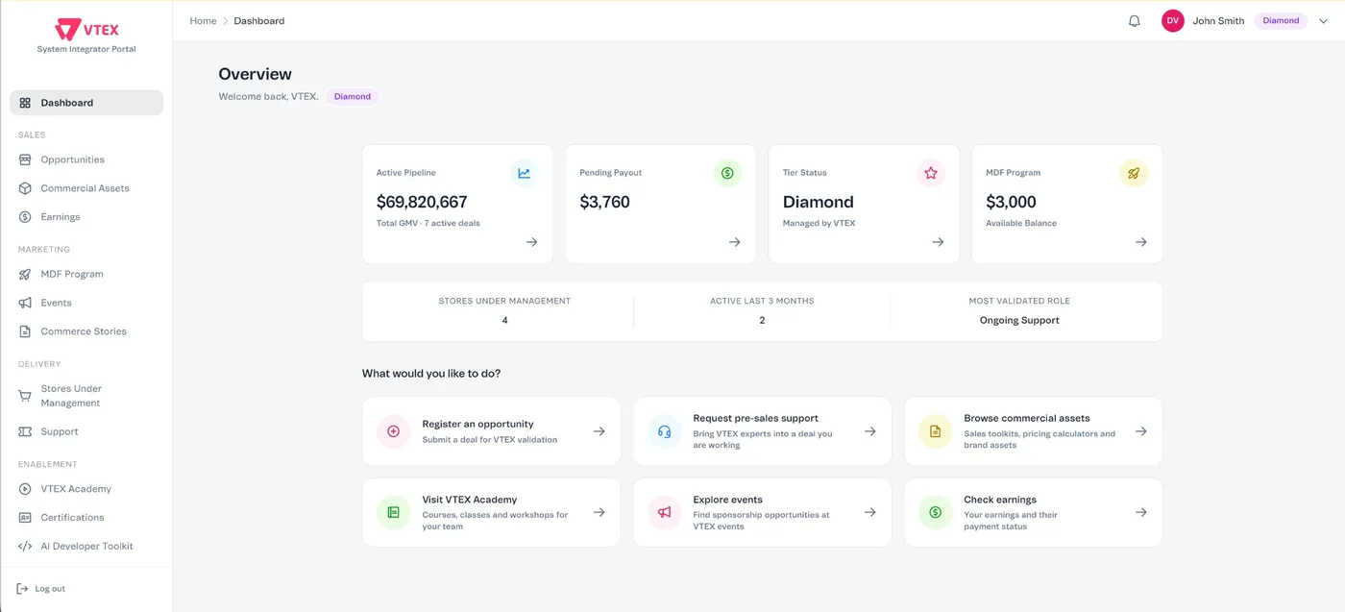Open Active Pipeline card arrow

point(531,242)
